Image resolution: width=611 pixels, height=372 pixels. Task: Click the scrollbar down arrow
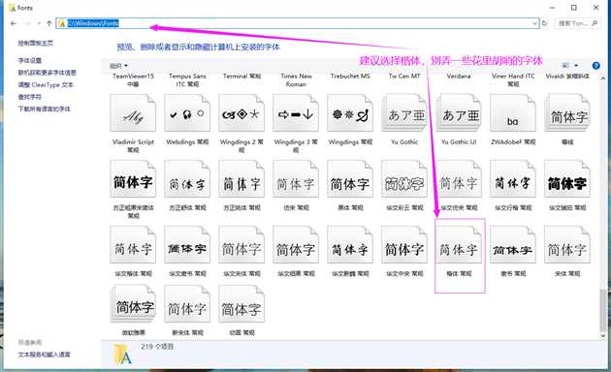[603, 335]
